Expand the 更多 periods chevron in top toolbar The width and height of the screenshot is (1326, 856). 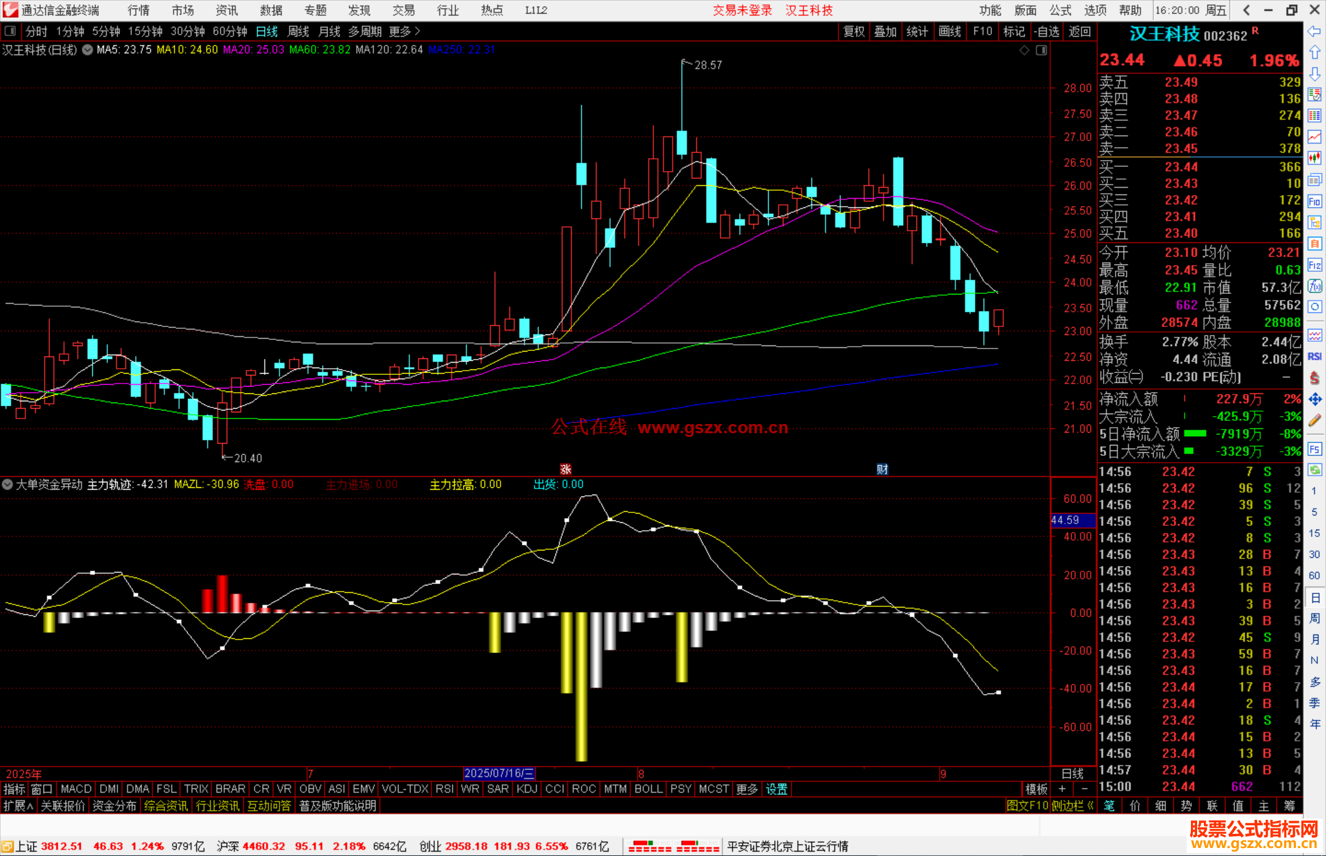pyautogui.click(x=405, y=31)
